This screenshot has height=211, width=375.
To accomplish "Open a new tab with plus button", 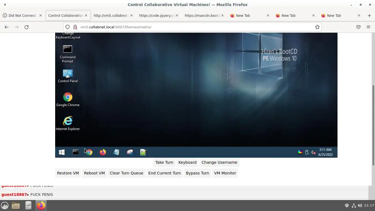I will point(369,15).
